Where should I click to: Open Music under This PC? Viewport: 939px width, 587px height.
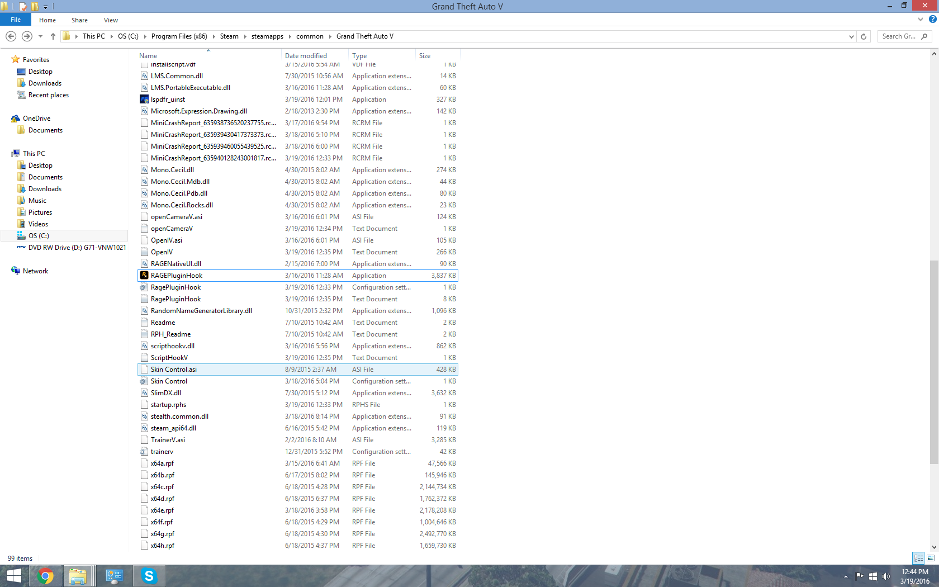click(x=37, y=201)
